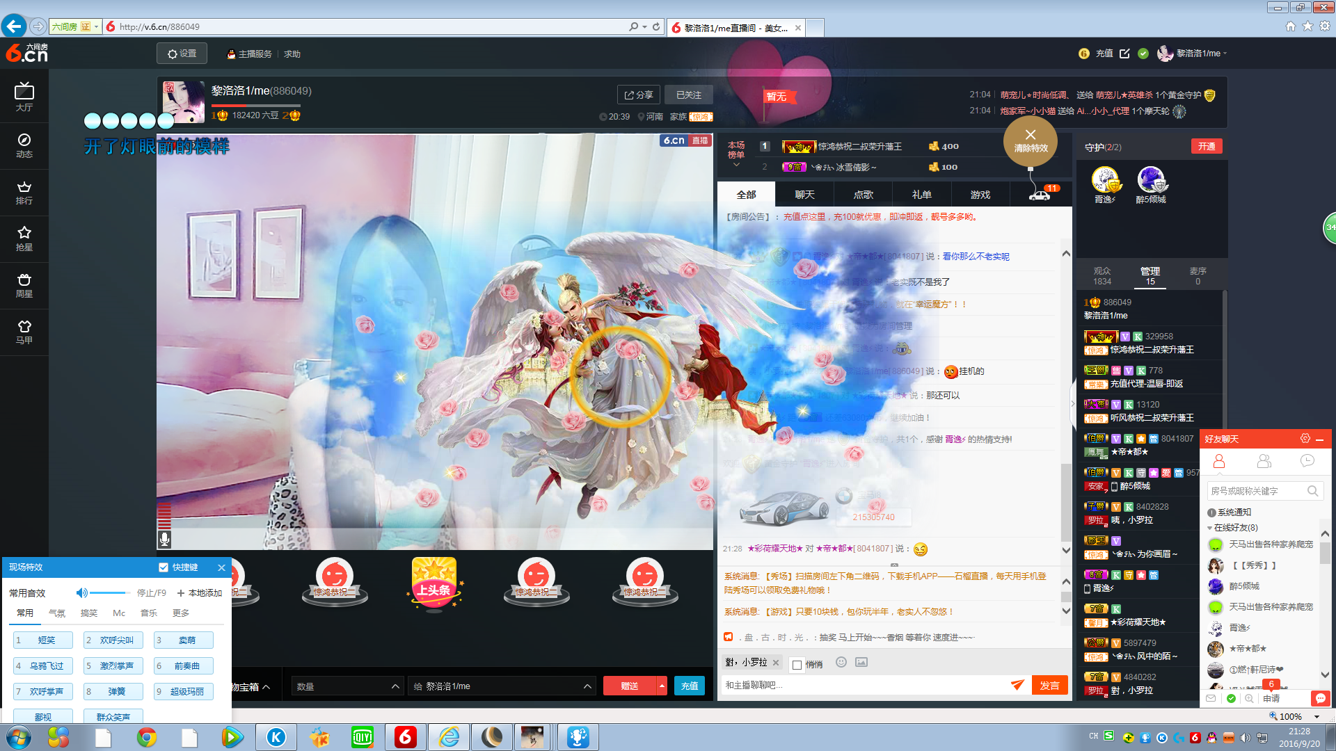Insert a picture with the image icon
This screenshot has width=1336, height=751.
coord(861,662)
